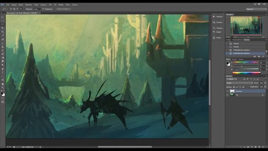The width and height of the screenshot is (268, 151).
Task: Toggle filter for pixel layers
Action: (244, 79)
